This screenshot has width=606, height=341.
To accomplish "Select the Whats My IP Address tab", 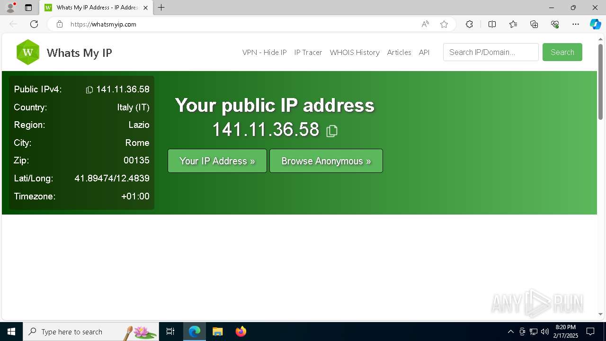I will pos(96,8).
